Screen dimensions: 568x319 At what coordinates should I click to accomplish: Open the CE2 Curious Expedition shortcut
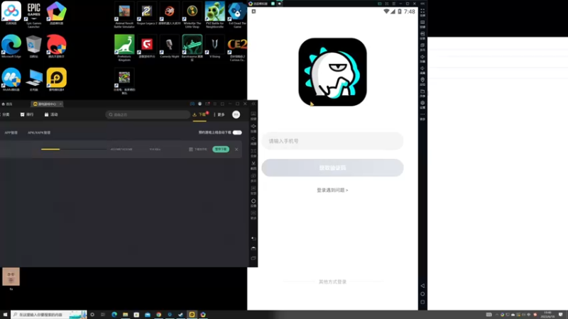[x=237, y=47]
